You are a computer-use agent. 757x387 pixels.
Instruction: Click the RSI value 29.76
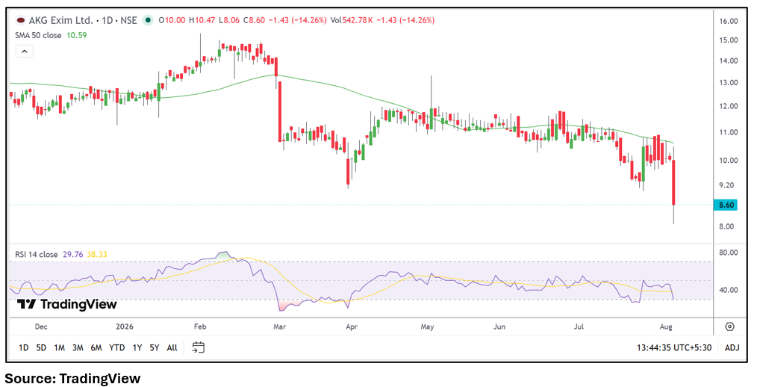click(x=73, y=254)
